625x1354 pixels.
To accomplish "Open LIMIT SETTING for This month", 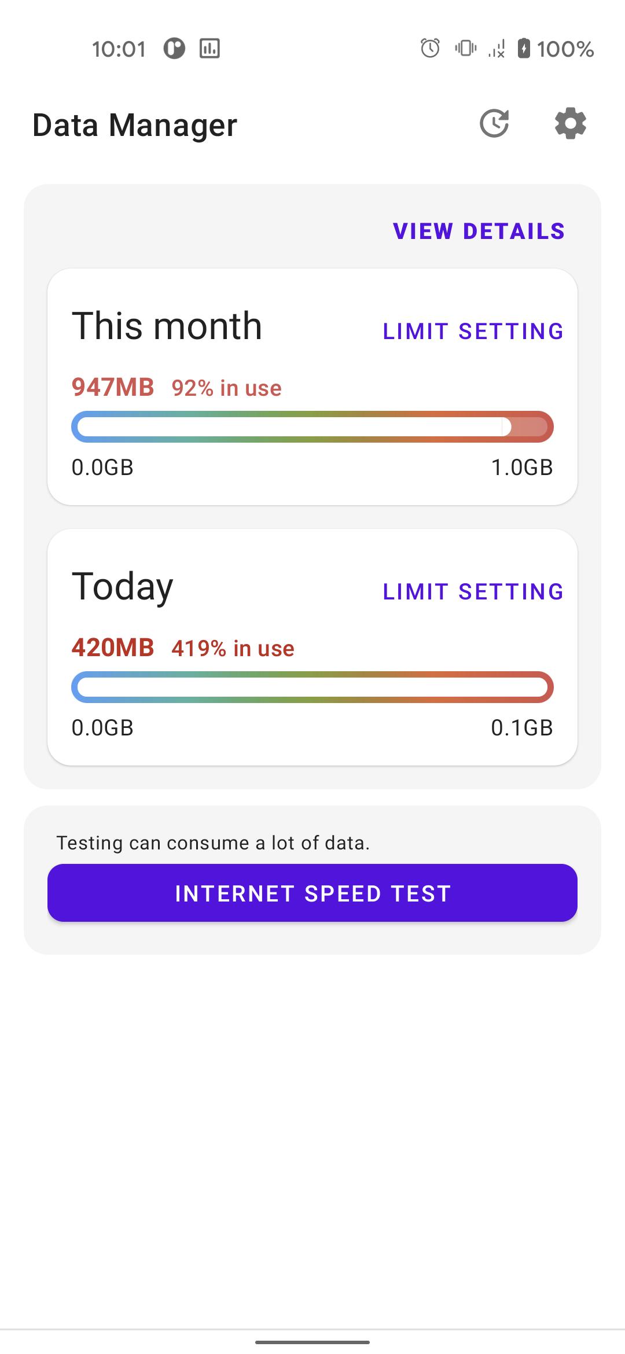I will pyautogui.click(x=473, y=332).
